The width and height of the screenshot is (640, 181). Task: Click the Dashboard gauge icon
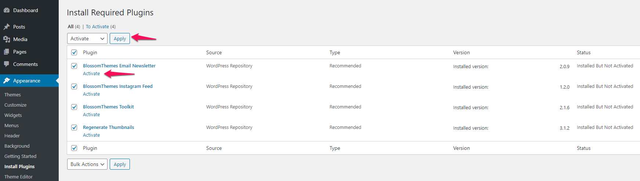7,11
